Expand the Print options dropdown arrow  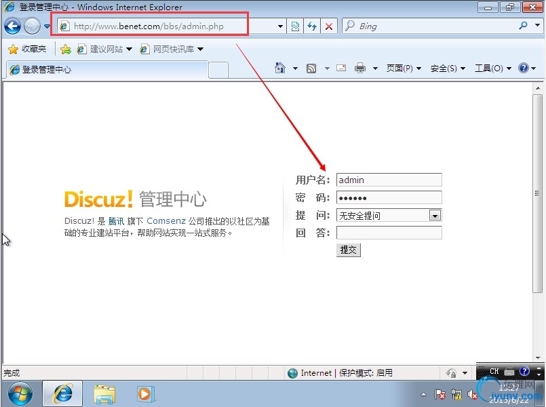375,69
